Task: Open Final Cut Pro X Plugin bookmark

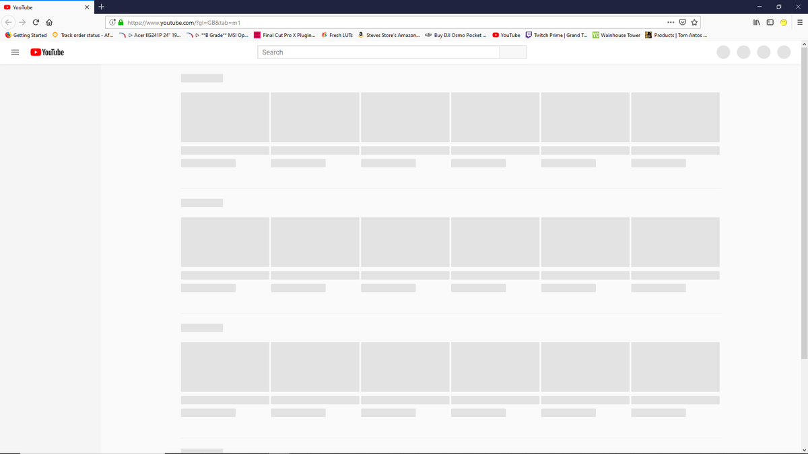Action: coord(284,35)
